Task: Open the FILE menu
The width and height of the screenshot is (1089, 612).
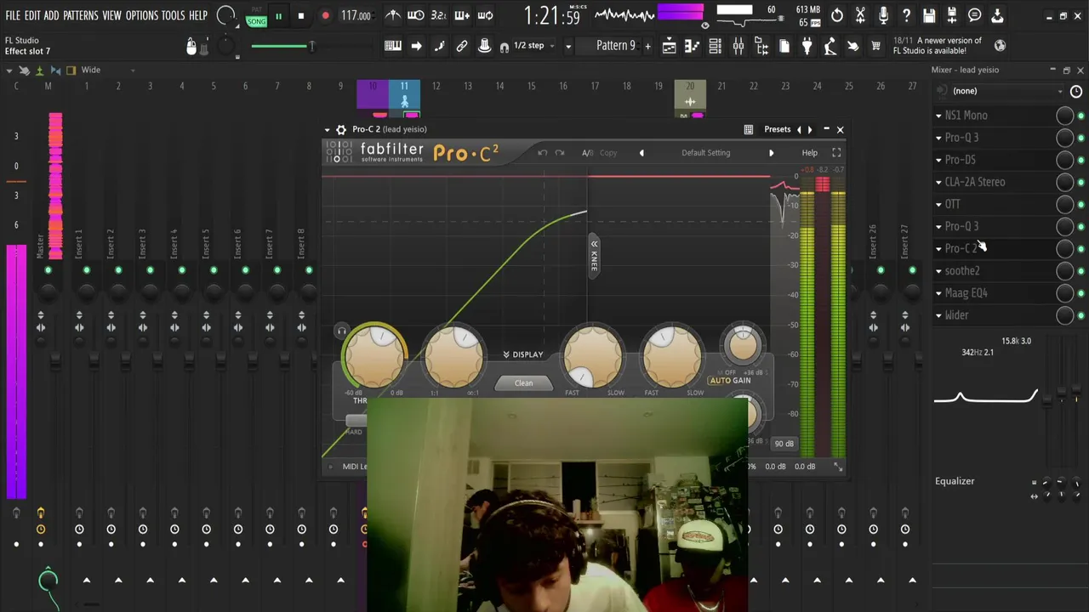Action: pos(13,16)
